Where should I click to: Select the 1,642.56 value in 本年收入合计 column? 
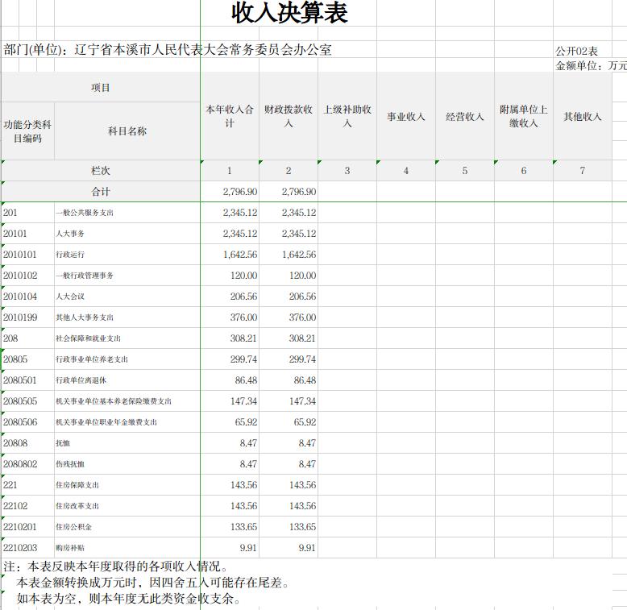(x=230, y=255)
